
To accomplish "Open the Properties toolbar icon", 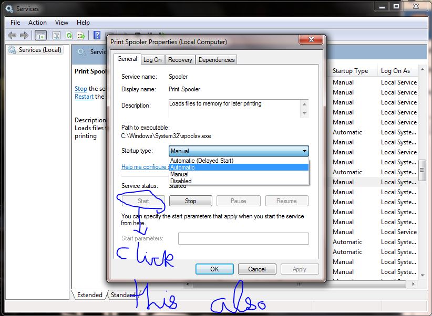I will coord(56,35).
